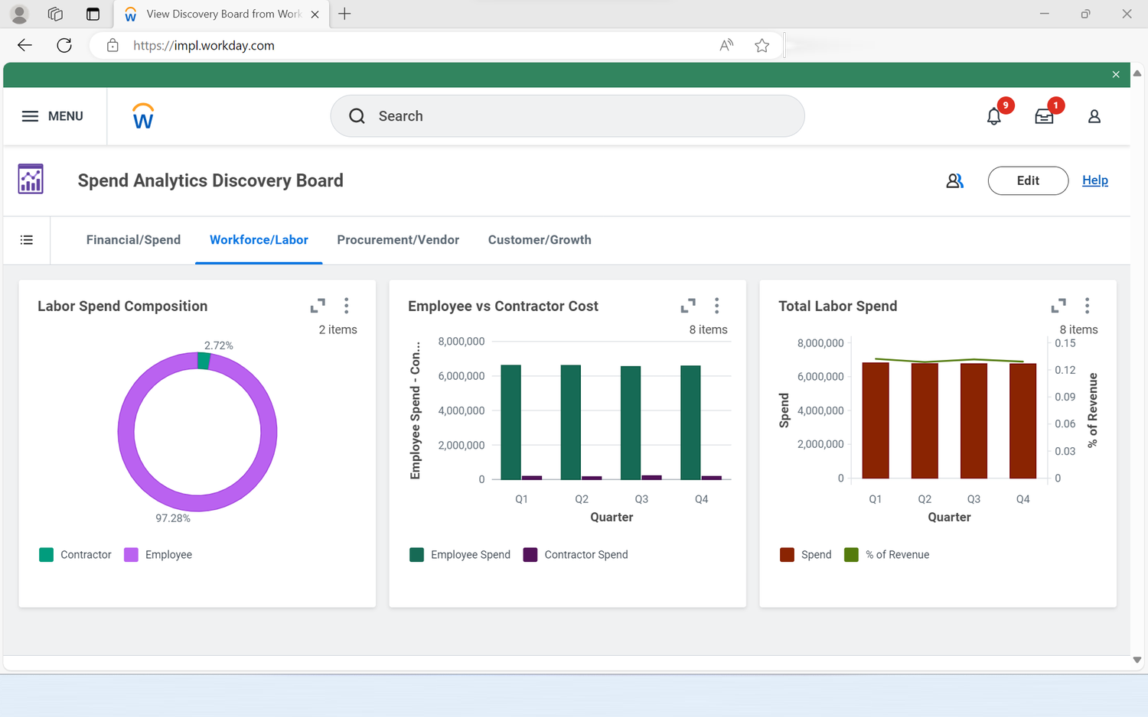Click the Employee legend color swatch
The width and height of the screenshot is (1148, 717).
coord(129,554)
